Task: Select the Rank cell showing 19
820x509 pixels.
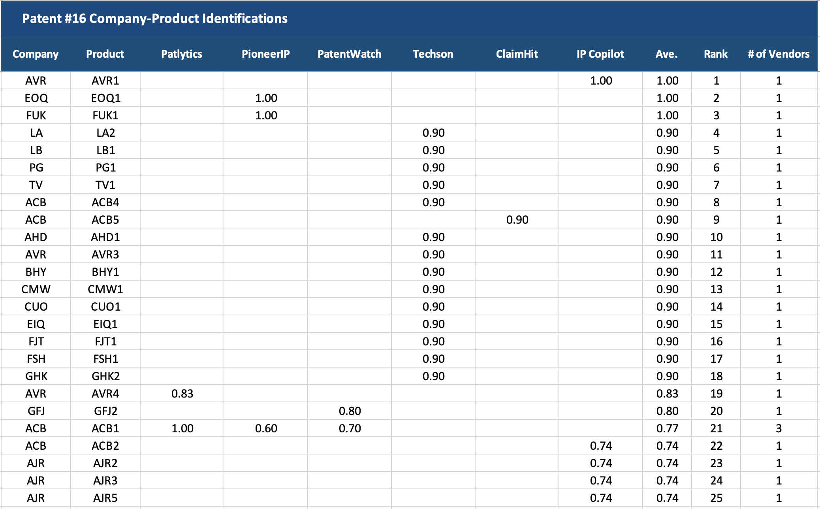Action: (717, 394)
